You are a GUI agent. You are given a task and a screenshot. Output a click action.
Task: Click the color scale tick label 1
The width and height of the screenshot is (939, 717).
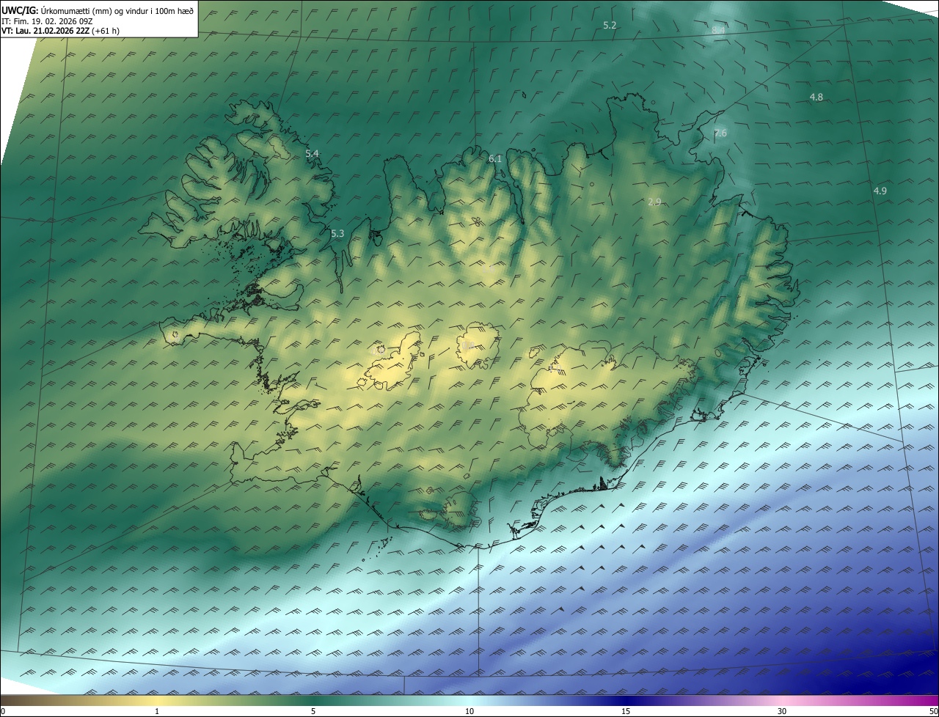click(x=157, y=711)
